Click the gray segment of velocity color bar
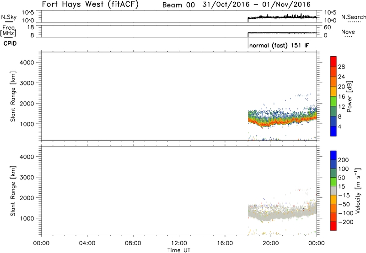The height and width of the screenshot is (253, 366). tap(334, 190)
